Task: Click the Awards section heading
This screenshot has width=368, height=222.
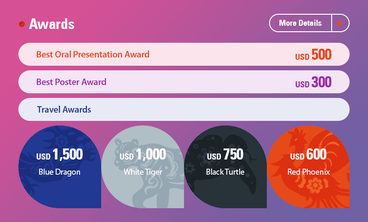Action: point(52,23)
